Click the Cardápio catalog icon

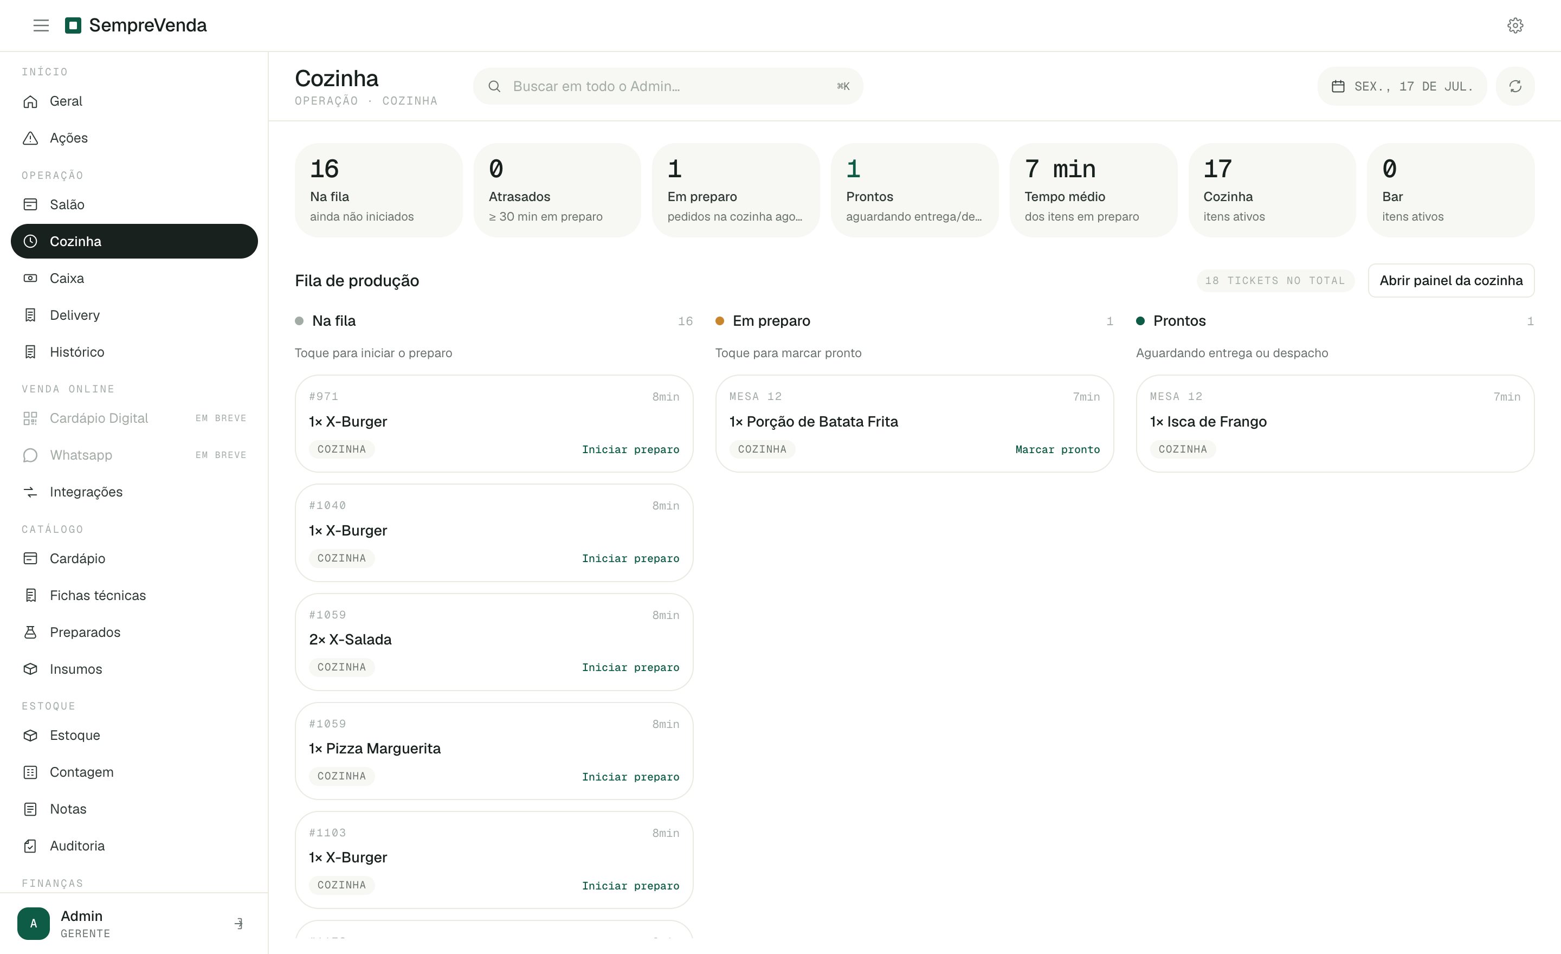pyautogui.click(x=30, y=558)
